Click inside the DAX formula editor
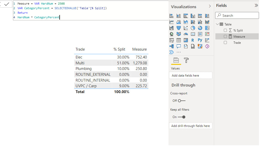This screenshot has height=146, width=260. [91, 10]
